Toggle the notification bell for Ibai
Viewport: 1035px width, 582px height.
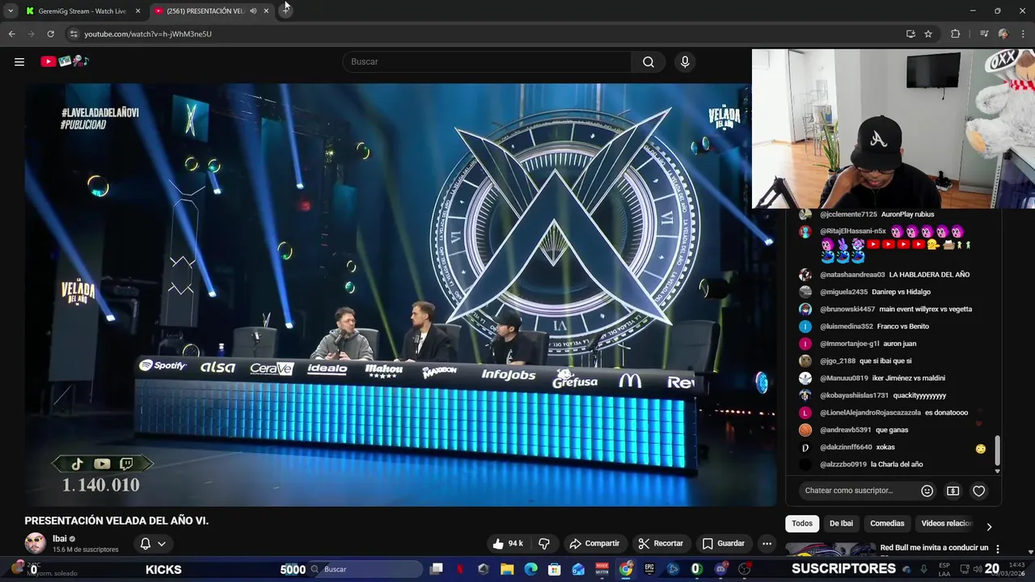tap(145, 543)
